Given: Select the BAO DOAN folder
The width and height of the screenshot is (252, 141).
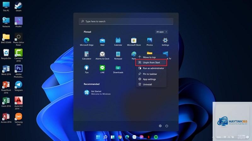Looking at the screenshot, I should coord(6,38).
